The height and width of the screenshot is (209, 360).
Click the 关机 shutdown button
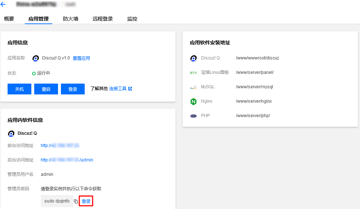point(19,89)
